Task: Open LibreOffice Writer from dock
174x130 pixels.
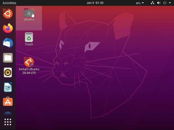Action: coord(8,87)
